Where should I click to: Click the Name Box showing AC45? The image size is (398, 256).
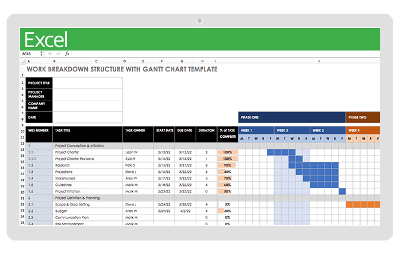[x=28, y=53]
